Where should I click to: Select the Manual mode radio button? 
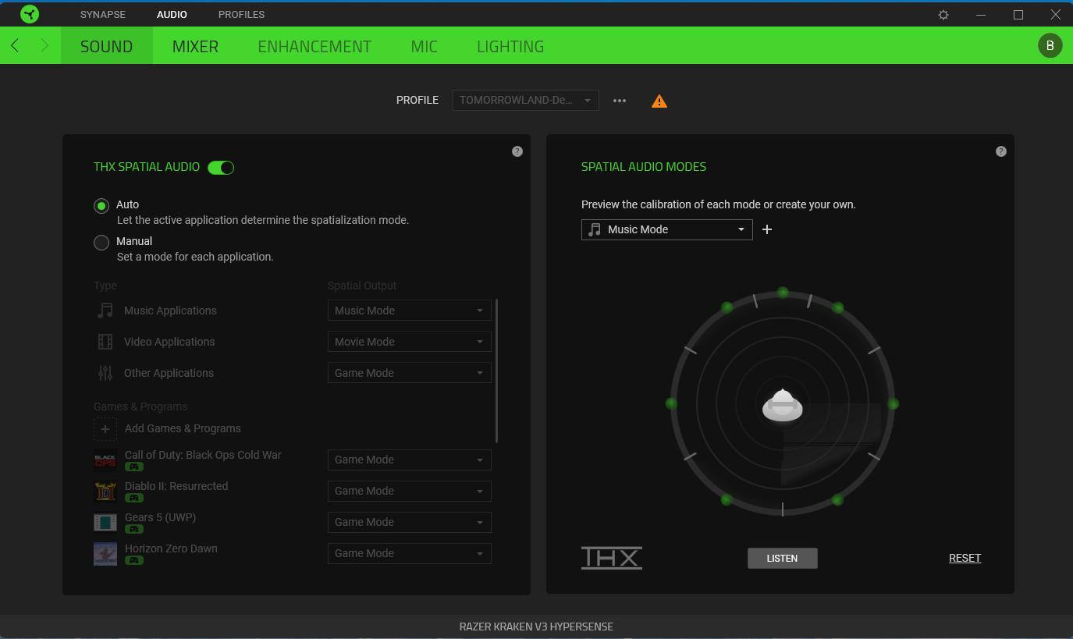tap(101, 243)
